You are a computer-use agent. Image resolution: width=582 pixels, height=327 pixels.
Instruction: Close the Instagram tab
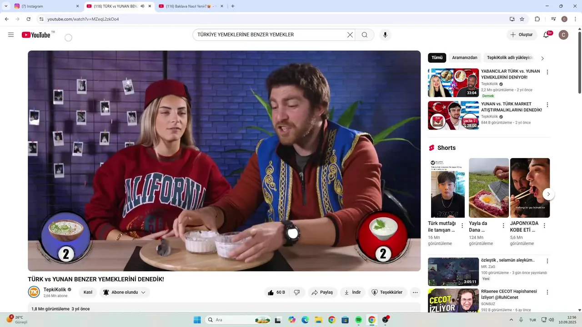tap(77, 6)
